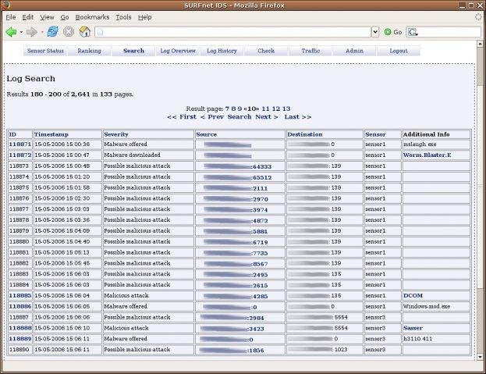Image resolution: width=486 pixels, height=374 pixels.
Task: Switch to the Sensor Status tab
Action: coord(45,51)
